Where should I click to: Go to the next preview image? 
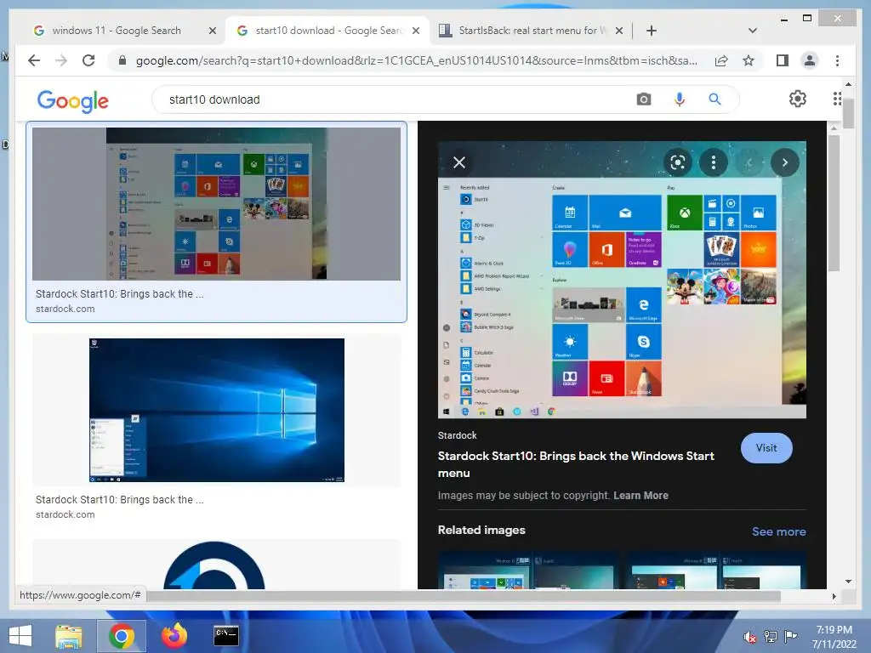click(784, 162)
